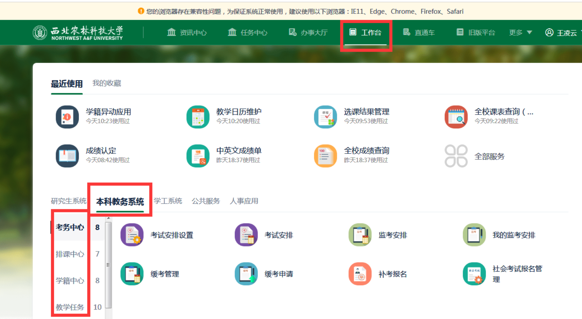Viewport: 582px width, 319px height.
Task: Open the 全部服务 grid icon
Action: coord(456,156)
